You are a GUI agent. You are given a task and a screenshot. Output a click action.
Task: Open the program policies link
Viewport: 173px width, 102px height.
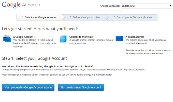click(78, 43)
